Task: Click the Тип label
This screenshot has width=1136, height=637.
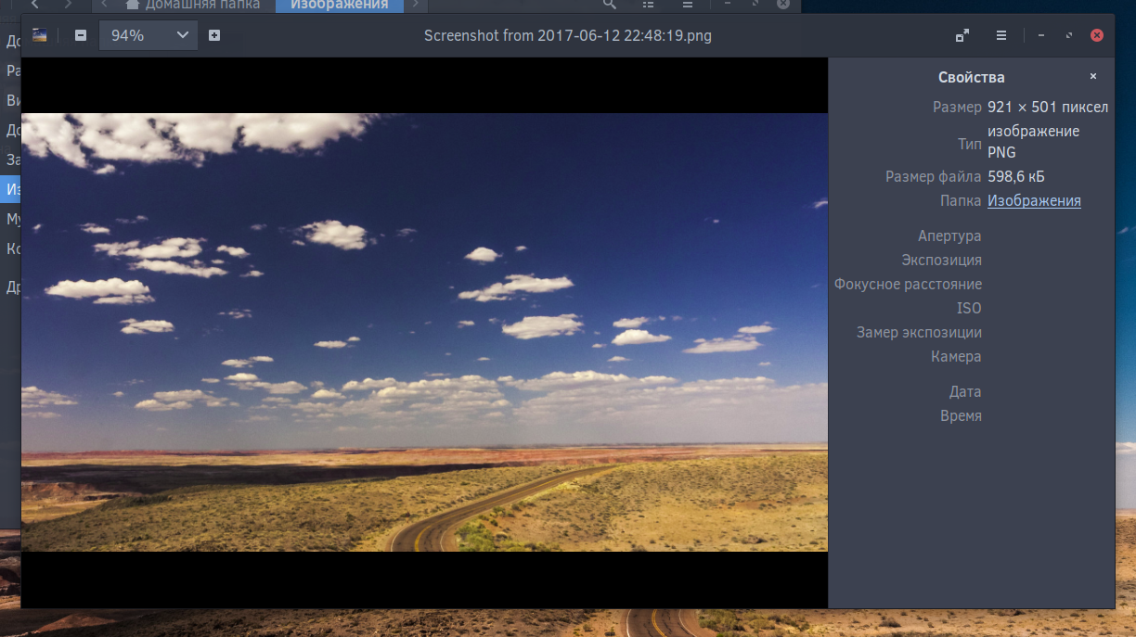Action: pos(970,144)
